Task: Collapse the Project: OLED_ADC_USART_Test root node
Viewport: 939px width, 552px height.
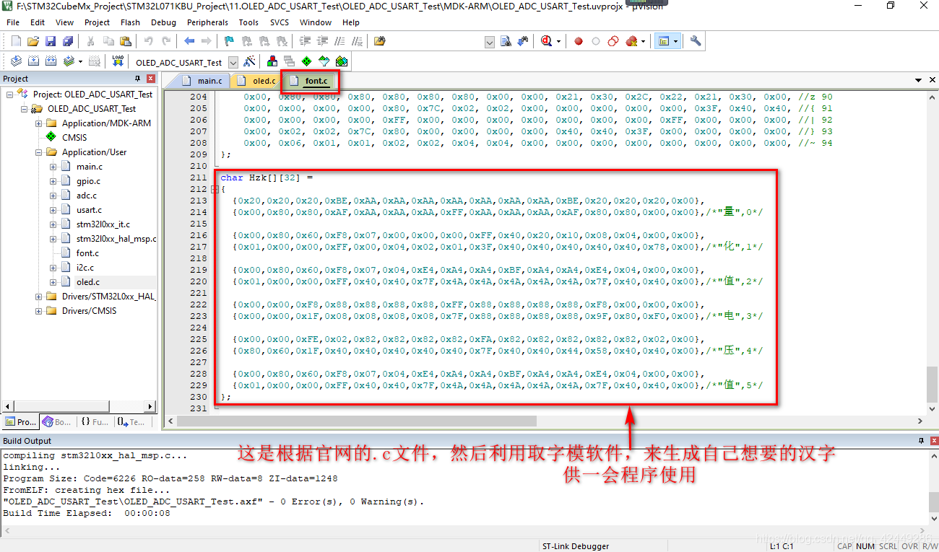Action: pos(9,95)
